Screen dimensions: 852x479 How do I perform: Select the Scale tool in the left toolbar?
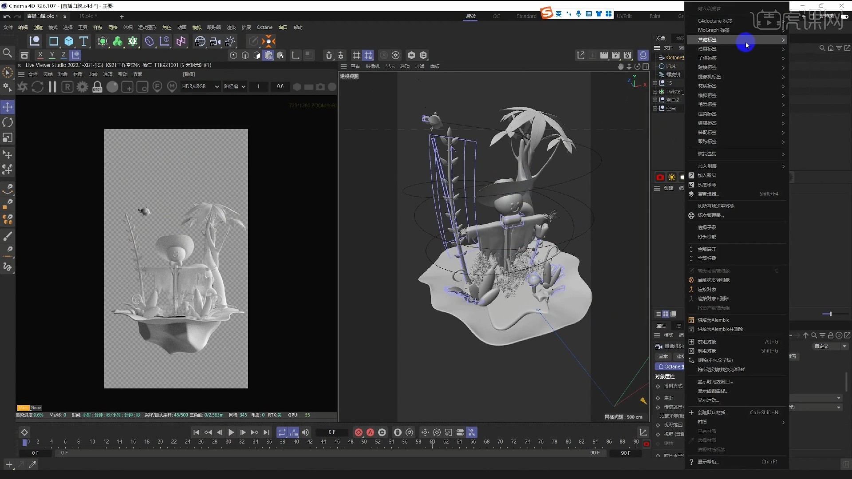tap(7, 138)
